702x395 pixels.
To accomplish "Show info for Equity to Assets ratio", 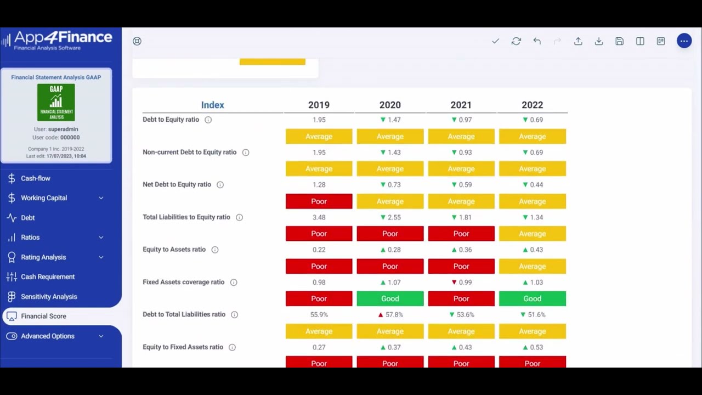I will [x=215, y=250].
